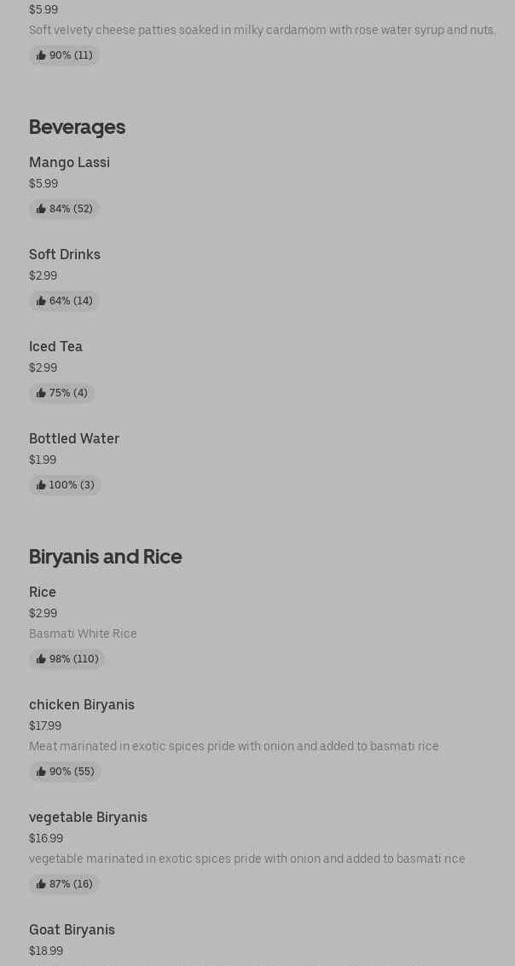The height and width of the screenshot is (966, 515).
Task: Click the thumbs-up icon under Mango Lassi
Action: [41, 209]
